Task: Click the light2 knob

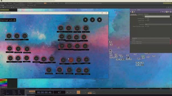Action: point(18,58)
